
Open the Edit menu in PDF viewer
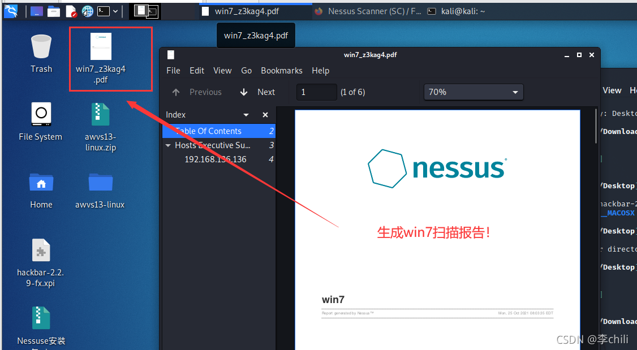(x=197, y=71)
